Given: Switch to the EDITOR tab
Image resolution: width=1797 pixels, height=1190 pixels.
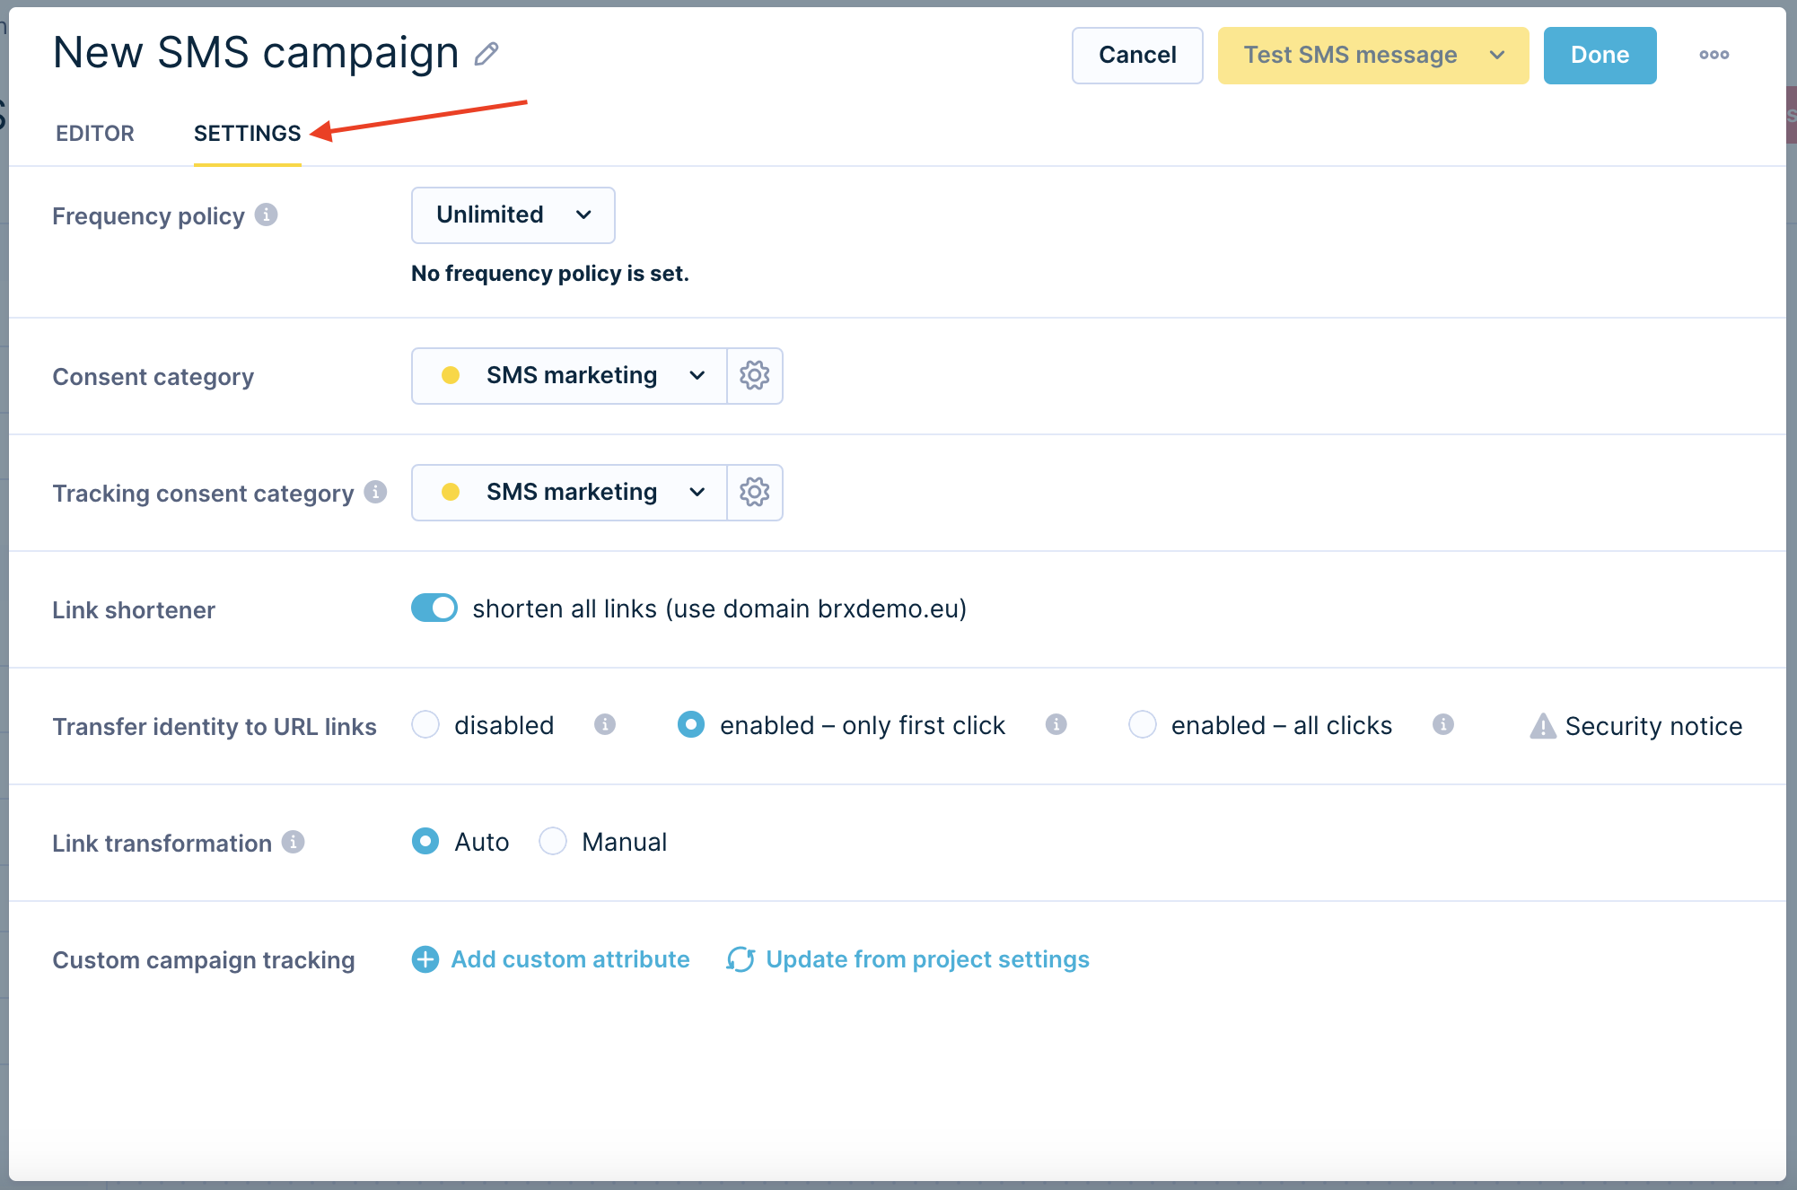Looking at the screenshot, I should pyautogui.click(x=95, y=133).
